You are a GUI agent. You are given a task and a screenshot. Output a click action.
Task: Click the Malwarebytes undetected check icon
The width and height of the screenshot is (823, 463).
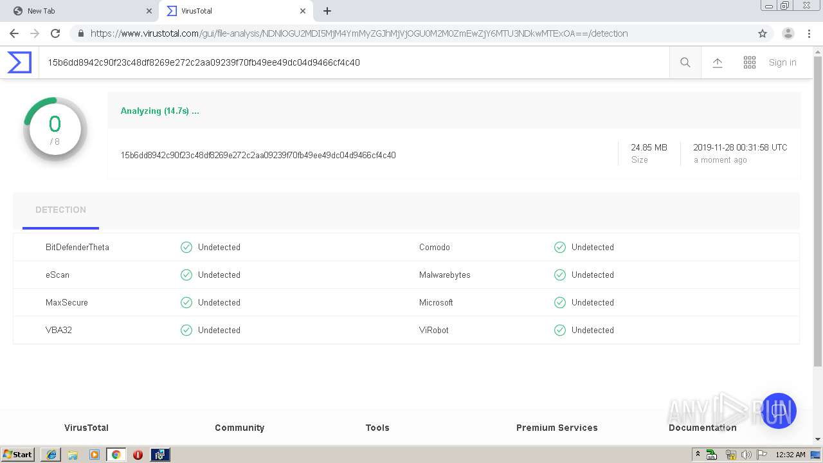tap(560, 275)
